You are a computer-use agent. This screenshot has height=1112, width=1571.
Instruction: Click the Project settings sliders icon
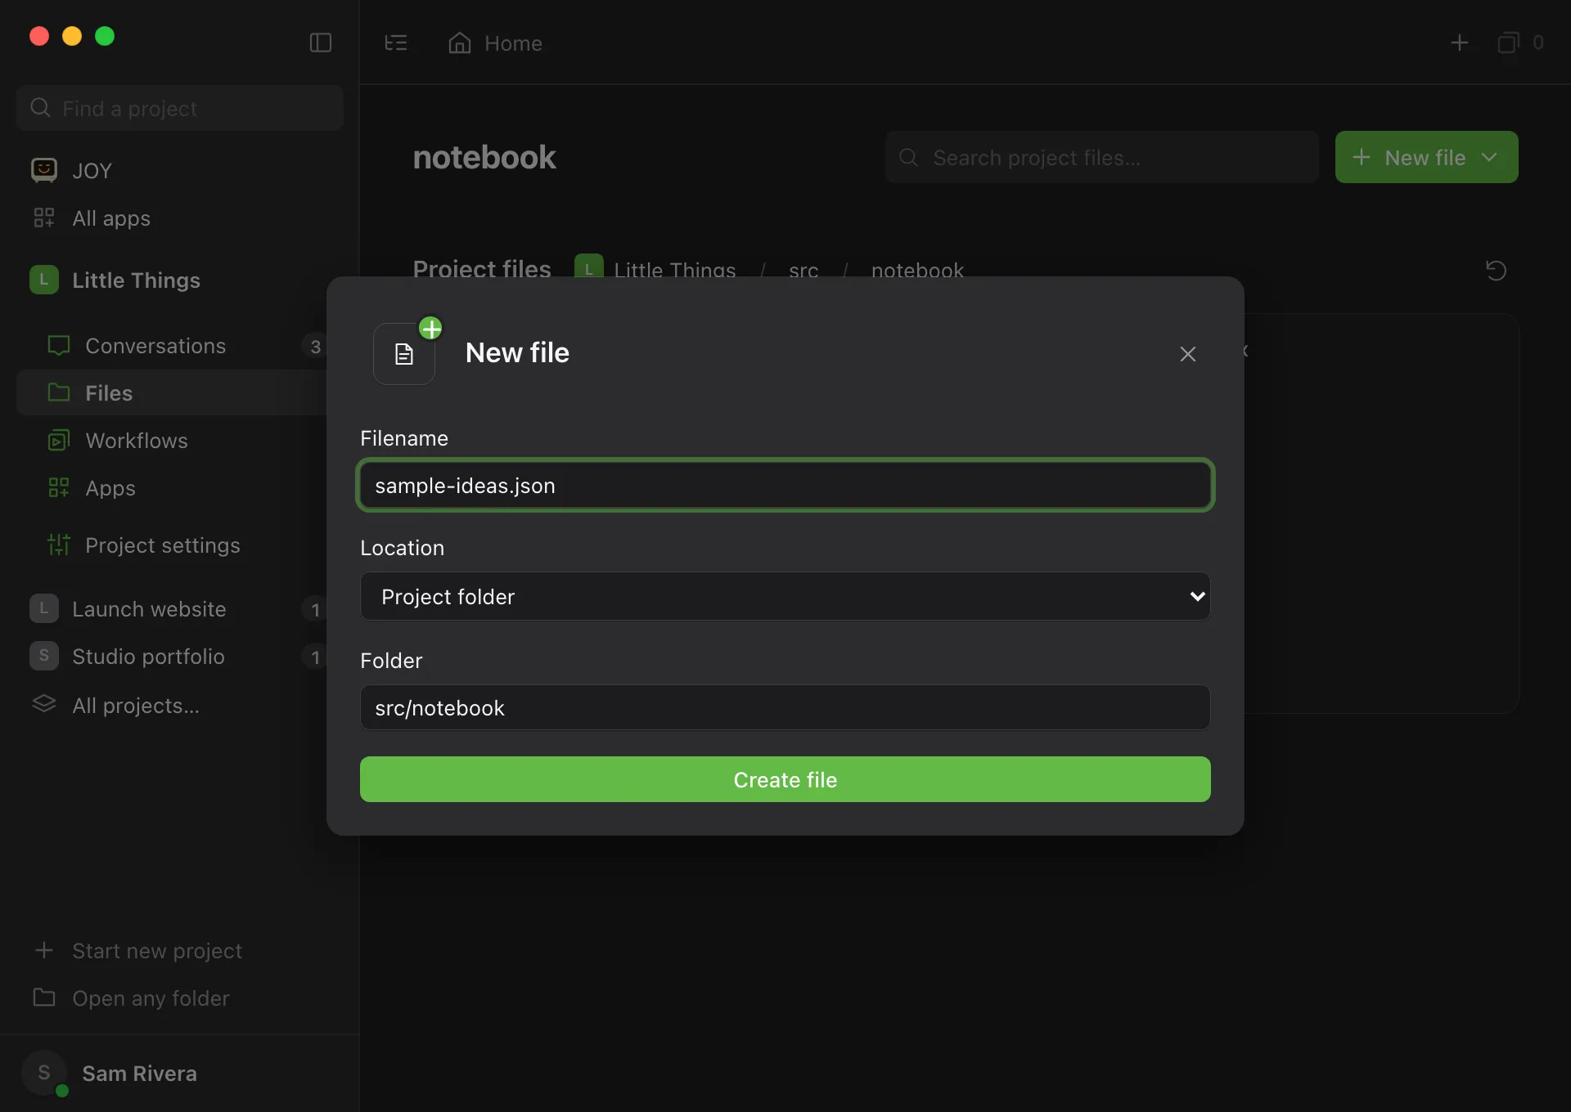coord(59,545)
